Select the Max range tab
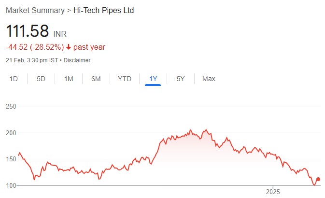The height and width of the screenshot is (198, 325). tap(209, 79)
